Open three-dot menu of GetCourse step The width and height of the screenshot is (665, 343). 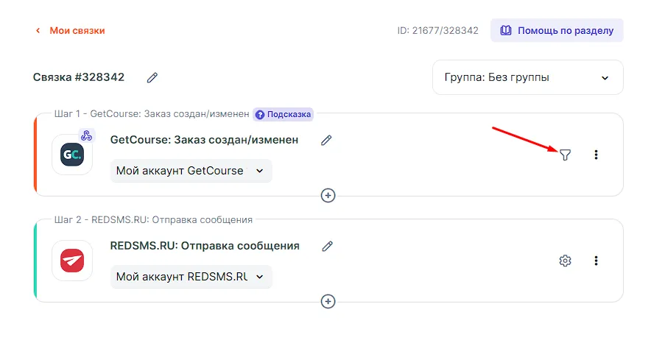click(596, 155)
